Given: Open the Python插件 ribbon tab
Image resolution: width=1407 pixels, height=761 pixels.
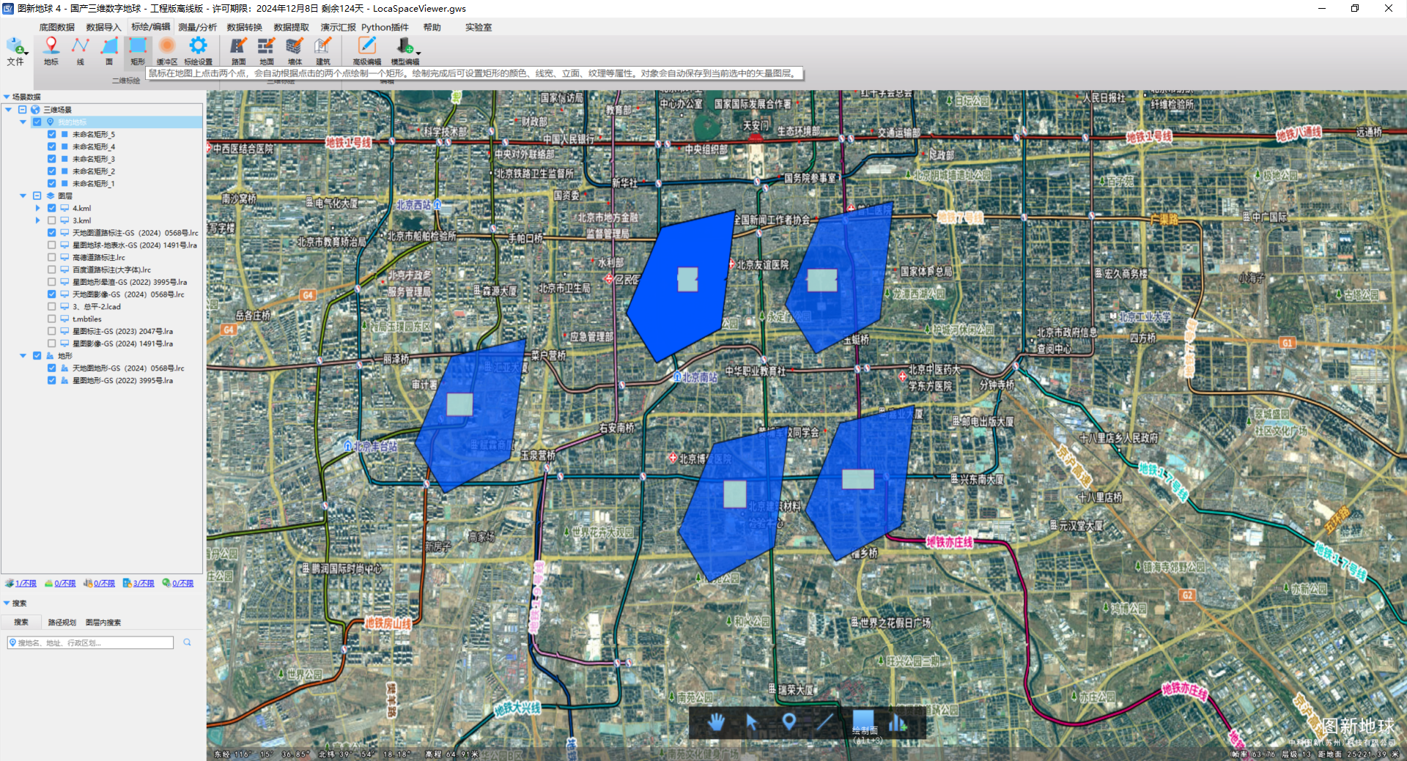Looking at the screenshot, I should point(385,27).
